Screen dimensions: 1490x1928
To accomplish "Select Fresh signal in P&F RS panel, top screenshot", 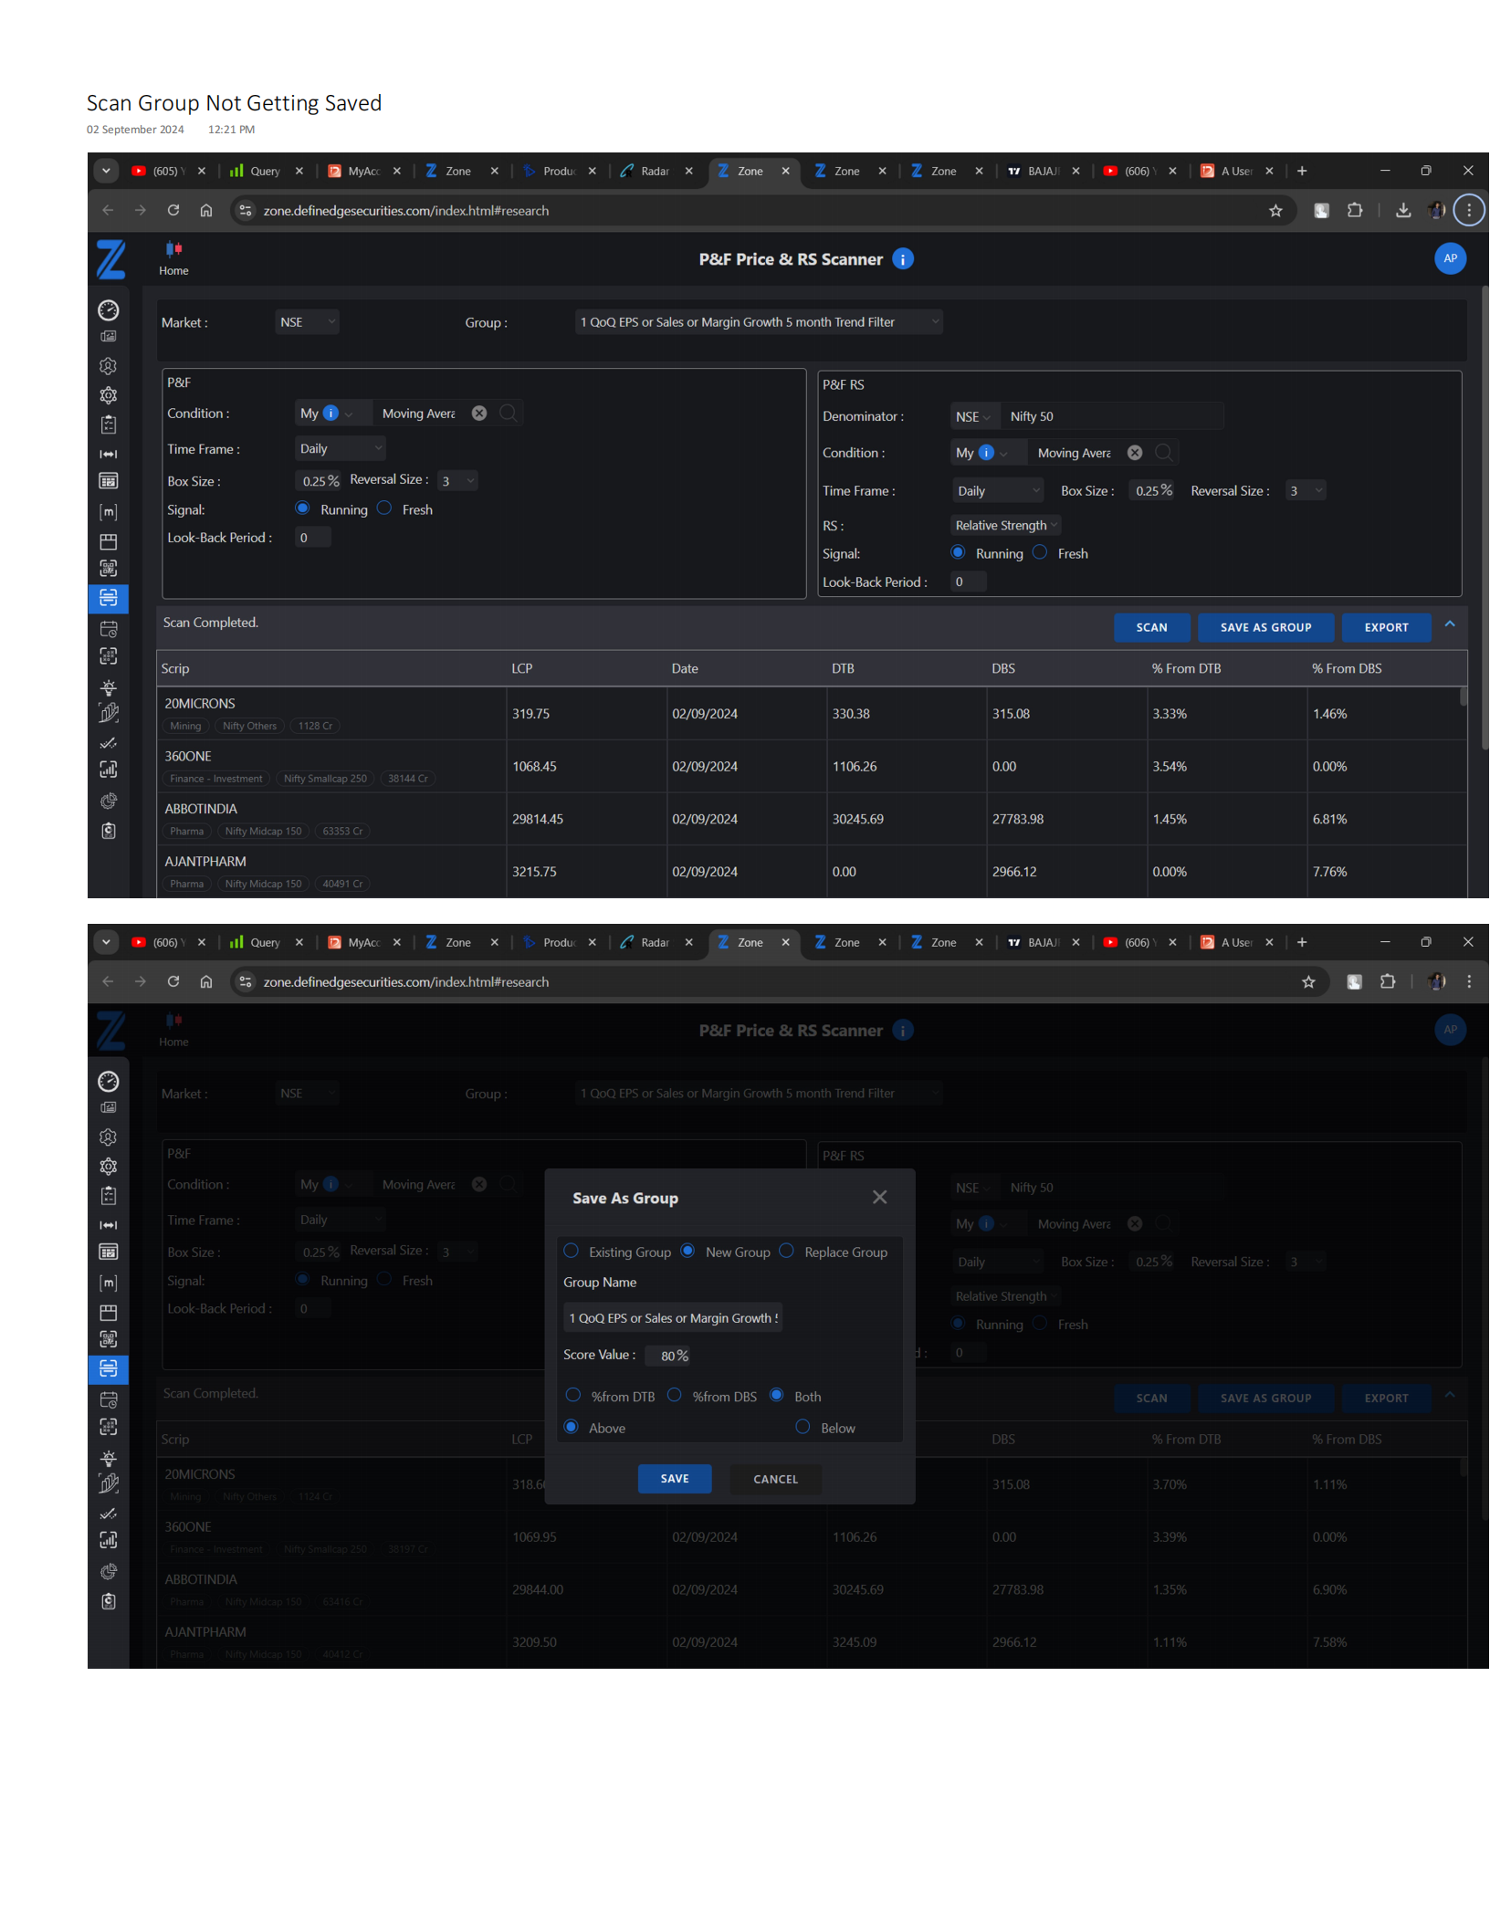I will pos(1040,552).
